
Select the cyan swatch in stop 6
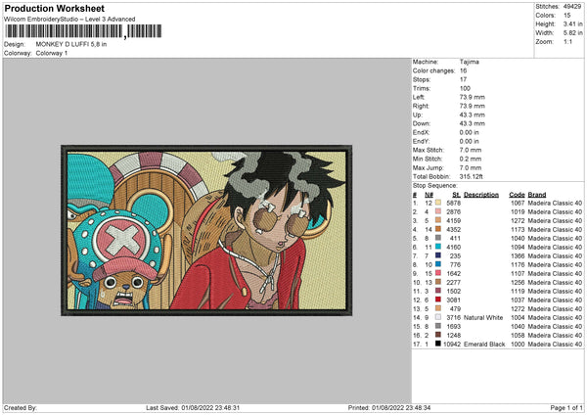437,247
